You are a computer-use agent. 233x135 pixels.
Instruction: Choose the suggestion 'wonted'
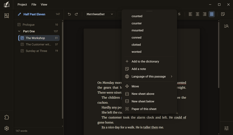(136, 52)
